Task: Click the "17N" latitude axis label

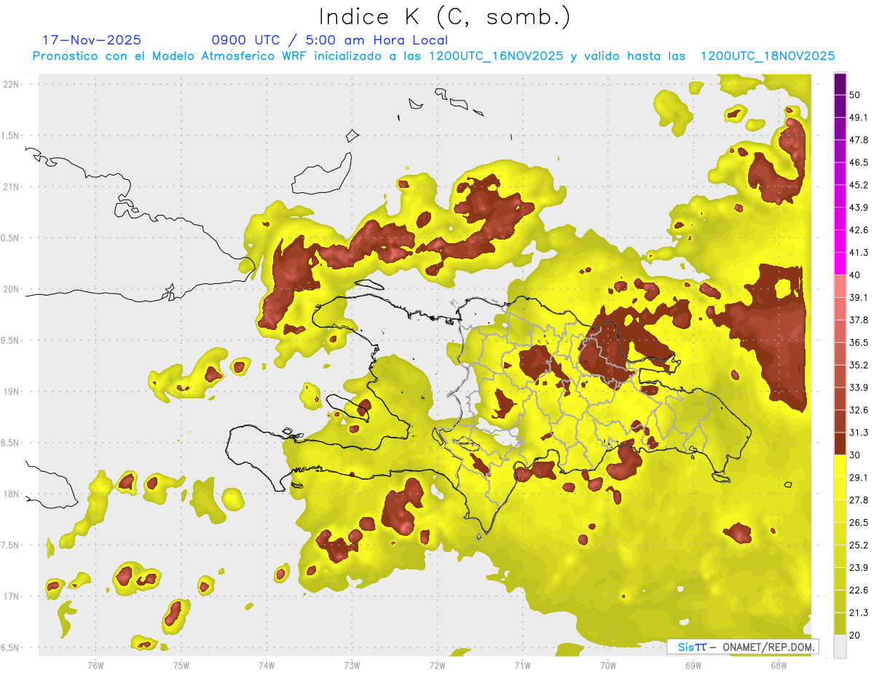Action: [x=12, y=596]
